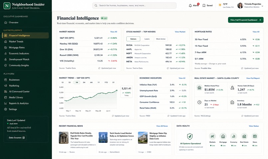Click the Economy data health icon
268x159 pixels.
pos(234,136)
